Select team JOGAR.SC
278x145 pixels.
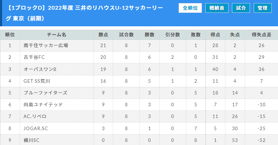36,128
